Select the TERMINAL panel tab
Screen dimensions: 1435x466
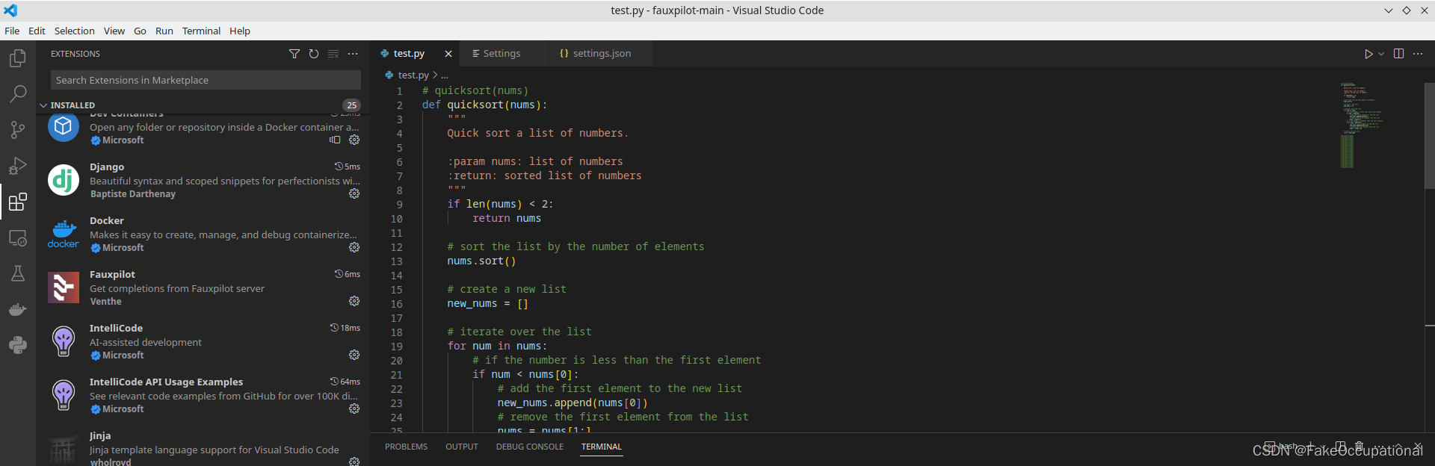click(x=602, y=447)
